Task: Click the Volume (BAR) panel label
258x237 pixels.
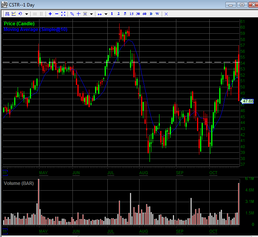Action: (19, 183)
